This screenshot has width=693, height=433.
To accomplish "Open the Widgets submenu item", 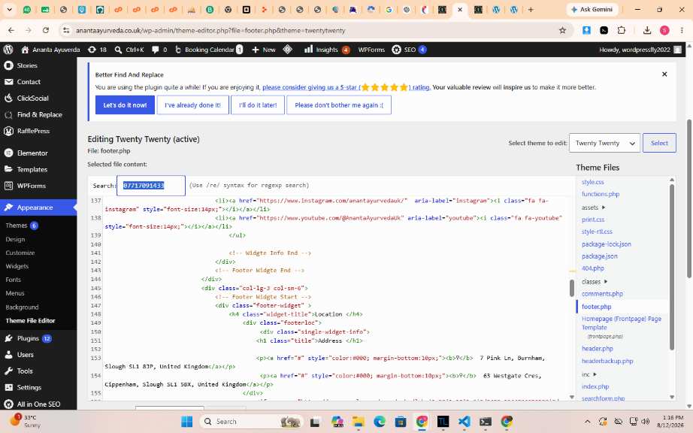I will click(x=17, y=266).
